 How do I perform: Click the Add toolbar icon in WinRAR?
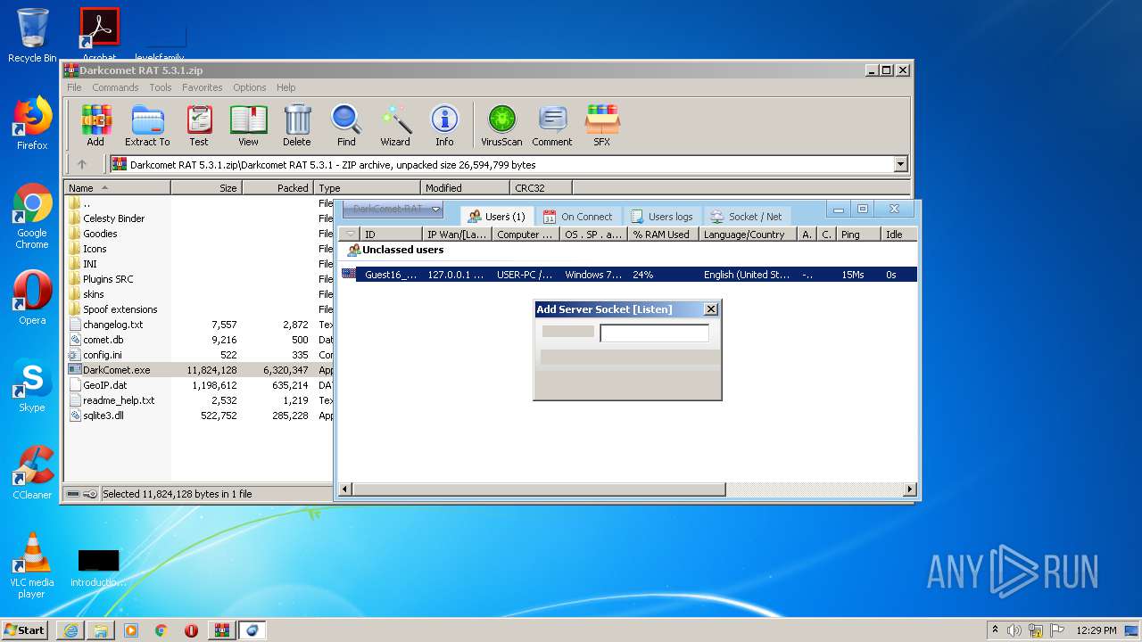pos(95,126)
